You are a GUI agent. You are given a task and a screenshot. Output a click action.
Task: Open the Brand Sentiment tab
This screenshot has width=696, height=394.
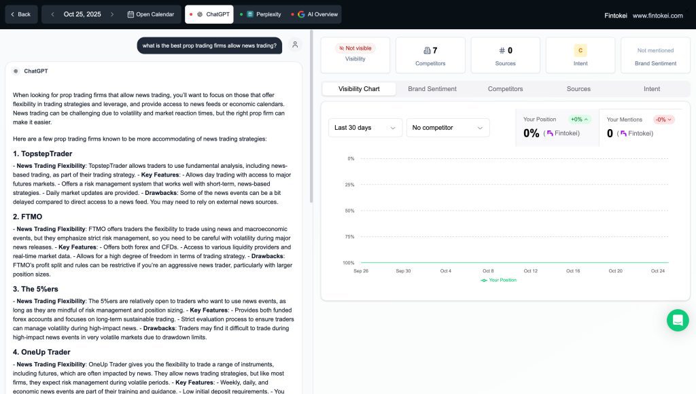click(x=432, y=89)
